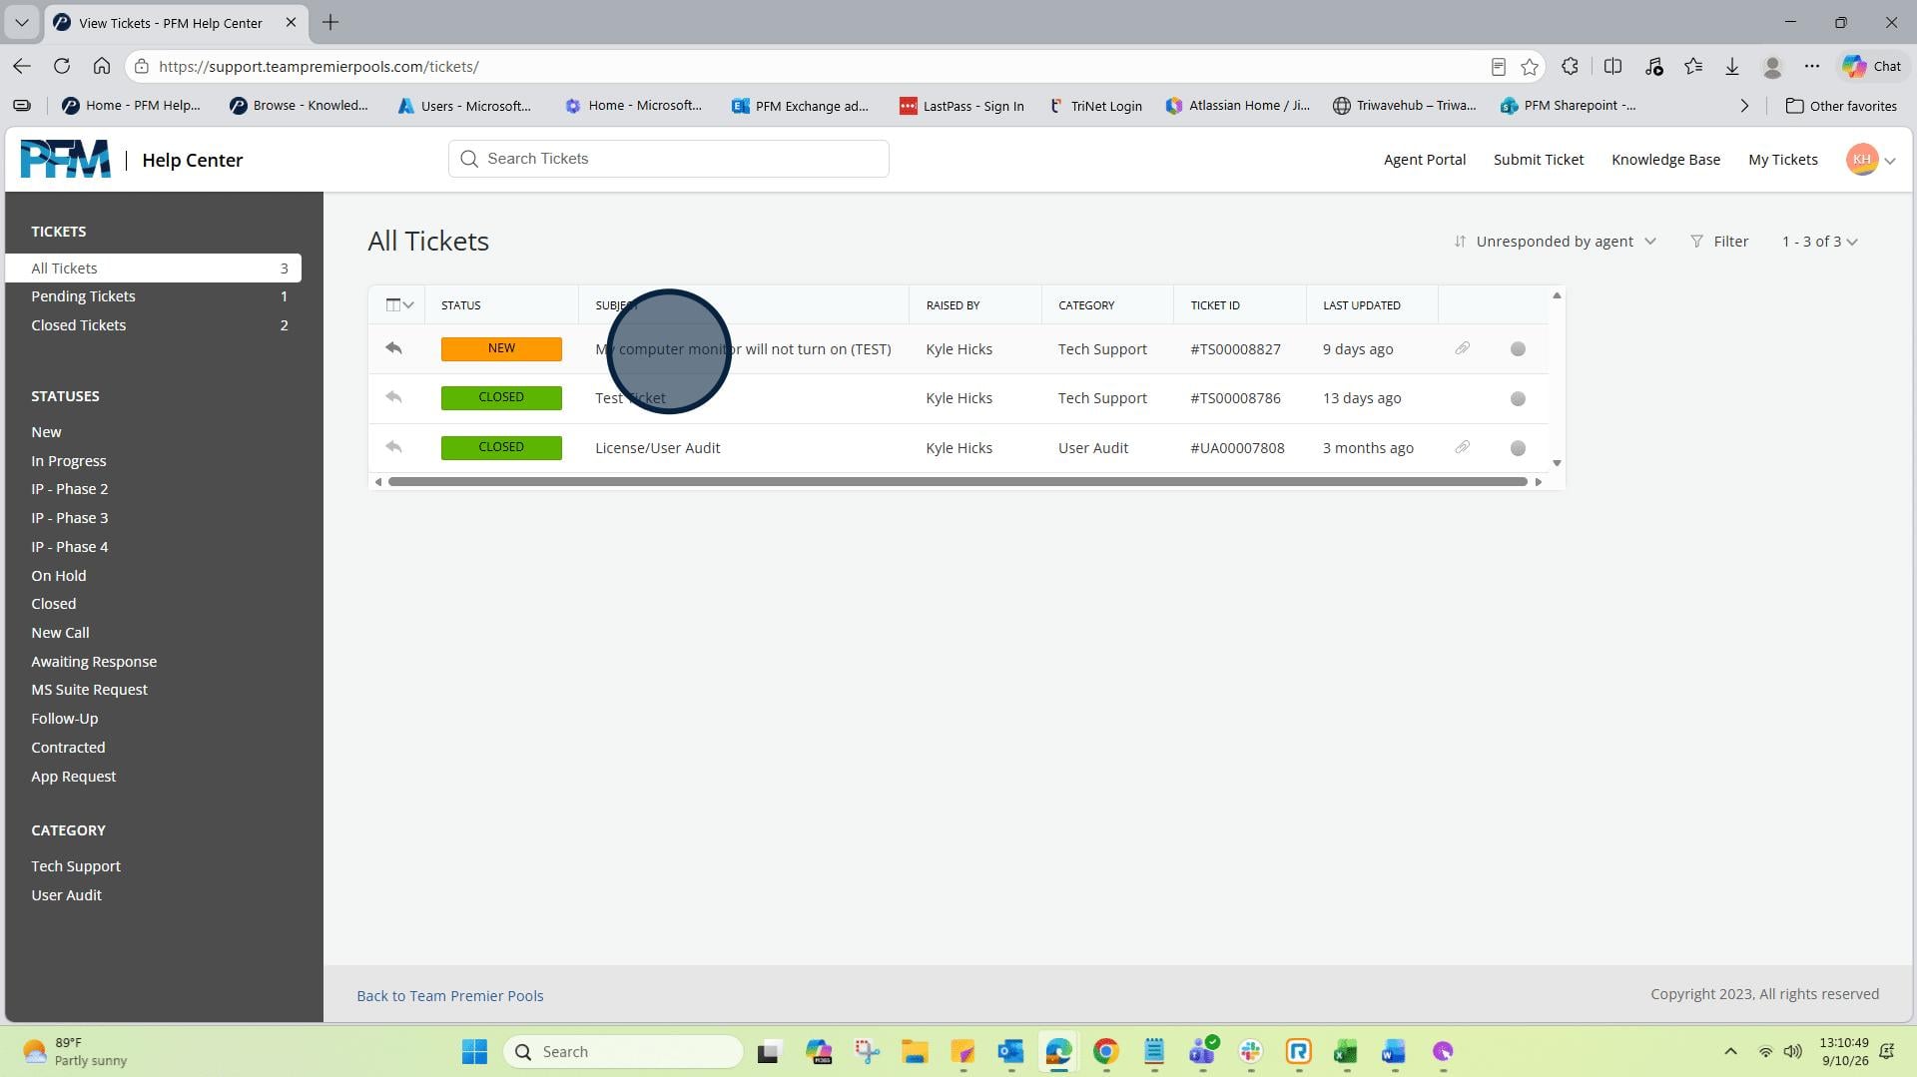Expand 'Unresponded by agent' sort dropdown

(x=1556, y=241)
